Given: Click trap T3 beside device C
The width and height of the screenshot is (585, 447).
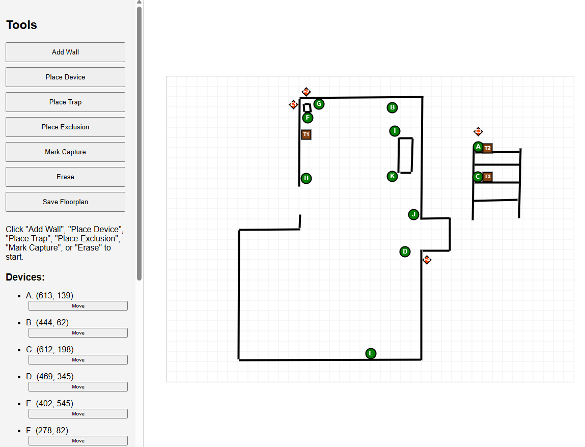Looking at the screenshot, I should (487, 177).
